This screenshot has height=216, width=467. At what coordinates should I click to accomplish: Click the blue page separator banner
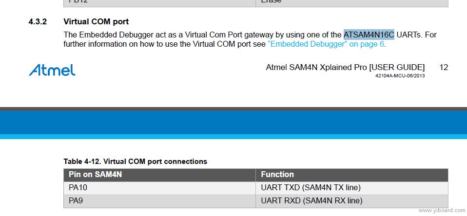click(233, 123)
